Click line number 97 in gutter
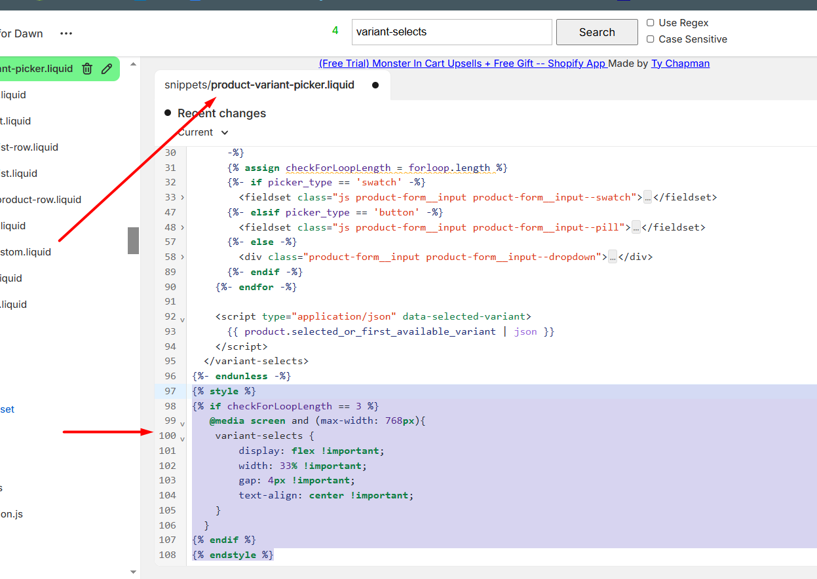 click(x=170, y=391)
